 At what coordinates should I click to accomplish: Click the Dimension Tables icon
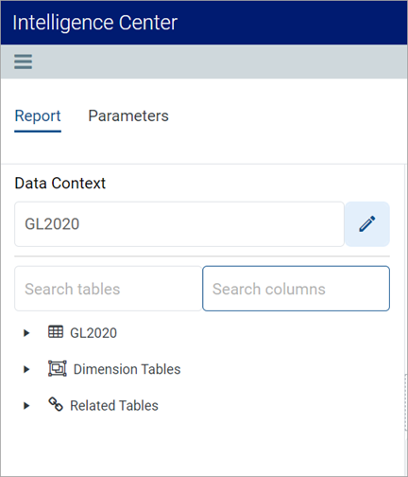click(58, 368)
